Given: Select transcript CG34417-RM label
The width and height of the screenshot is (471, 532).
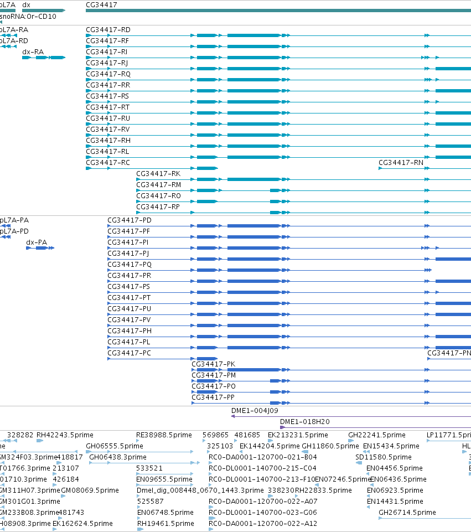Looking at the screenshot, I should point(159,185).
